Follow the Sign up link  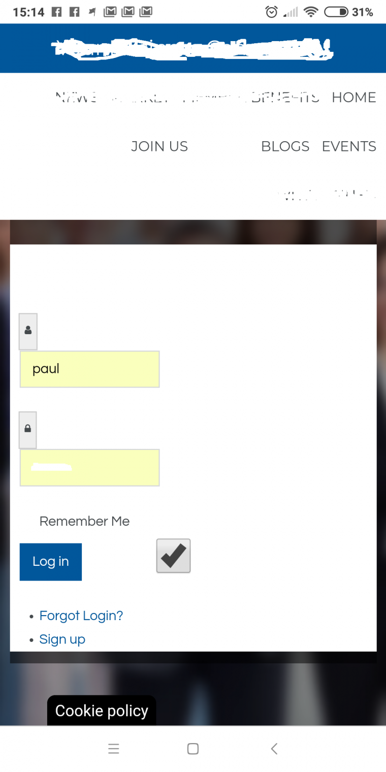pos(62,639)
